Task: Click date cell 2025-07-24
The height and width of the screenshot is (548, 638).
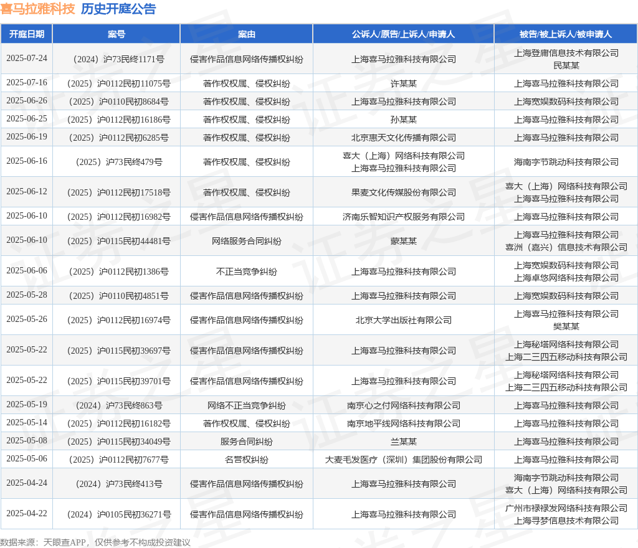Action: [x=27, y=59]
